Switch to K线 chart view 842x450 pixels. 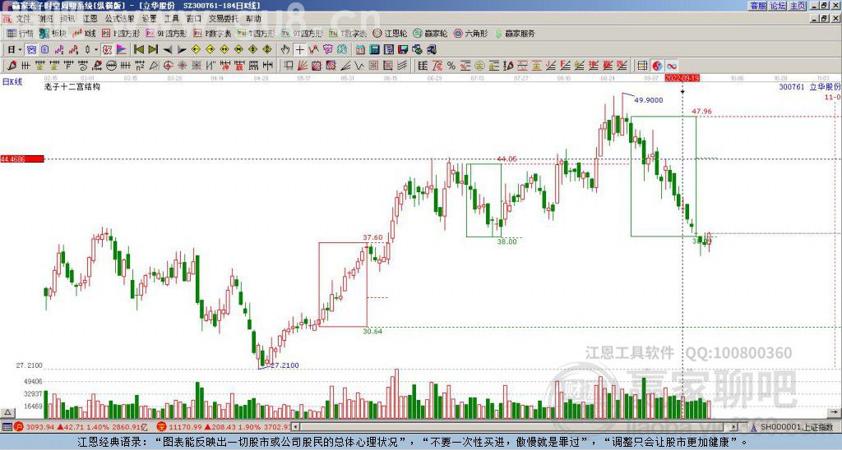(x=85, y=33)
